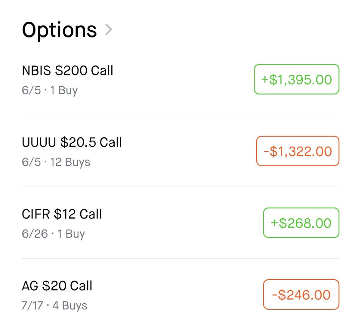The height and width of the screenshot is (325, 361).
Task: Toggle the -$1,322.00 UUUU loss badge
Action: point(298,151)
